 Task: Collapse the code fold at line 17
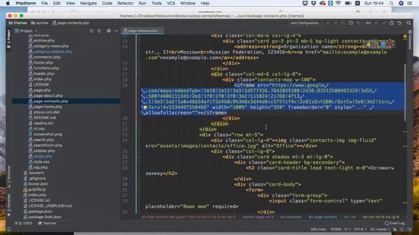point(139,74)
